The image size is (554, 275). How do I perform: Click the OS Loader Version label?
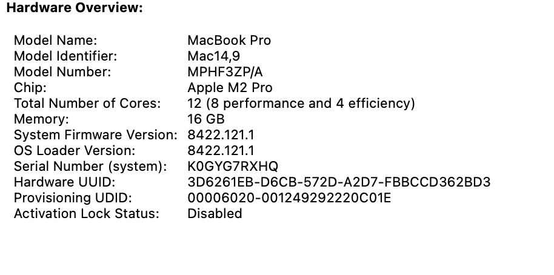pos(75,151)
